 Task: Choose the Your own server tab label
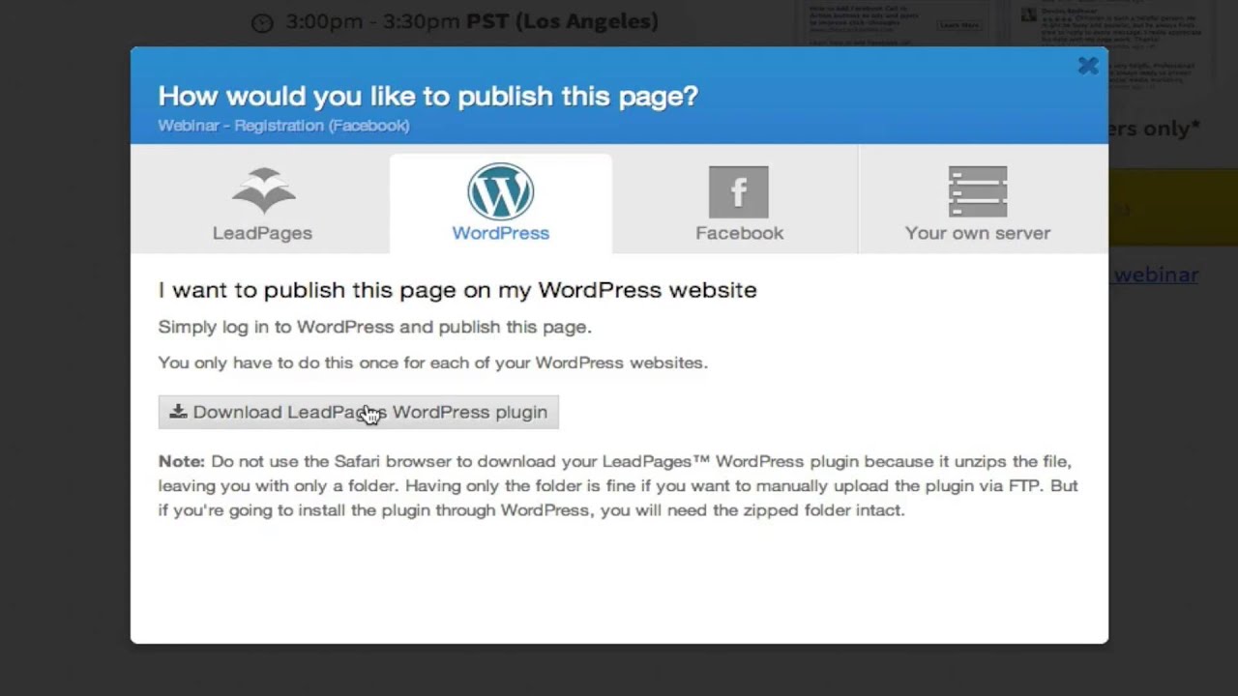[x=978, y=233]
